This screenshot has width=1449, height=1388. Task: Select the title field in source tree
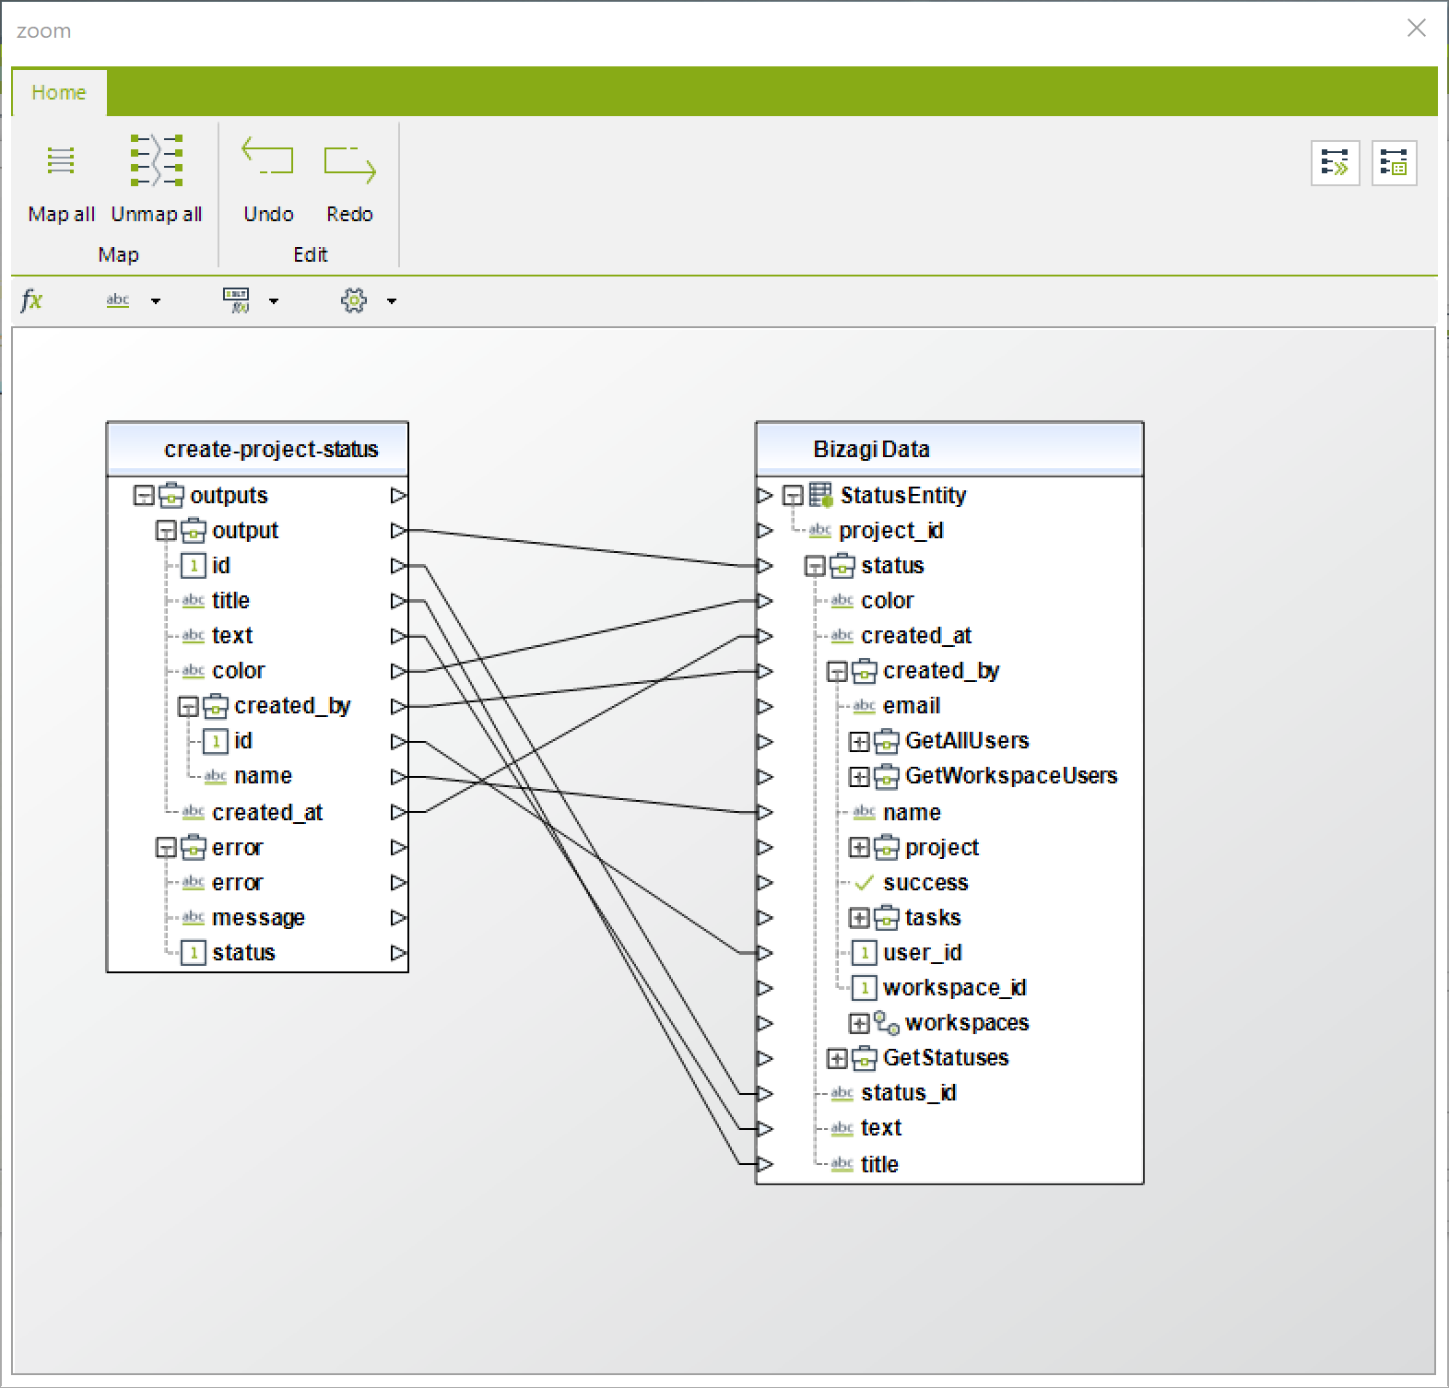tap(230, 601)
